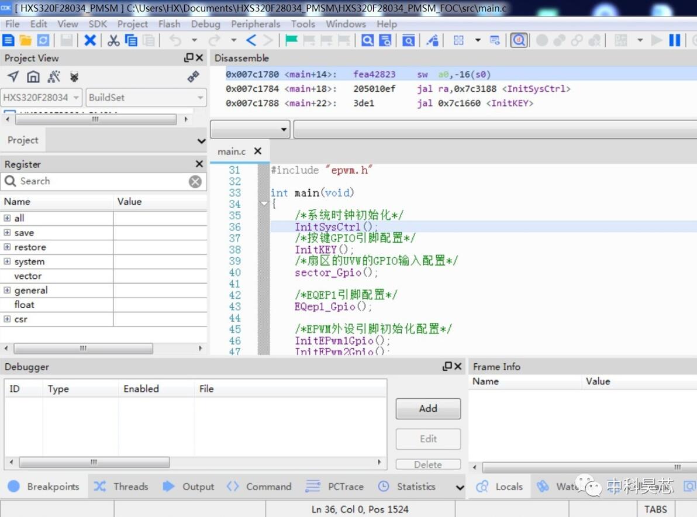This screenshot has width=697, height=517.
Task: Close the Project View panel
Action: click(199, 58)
